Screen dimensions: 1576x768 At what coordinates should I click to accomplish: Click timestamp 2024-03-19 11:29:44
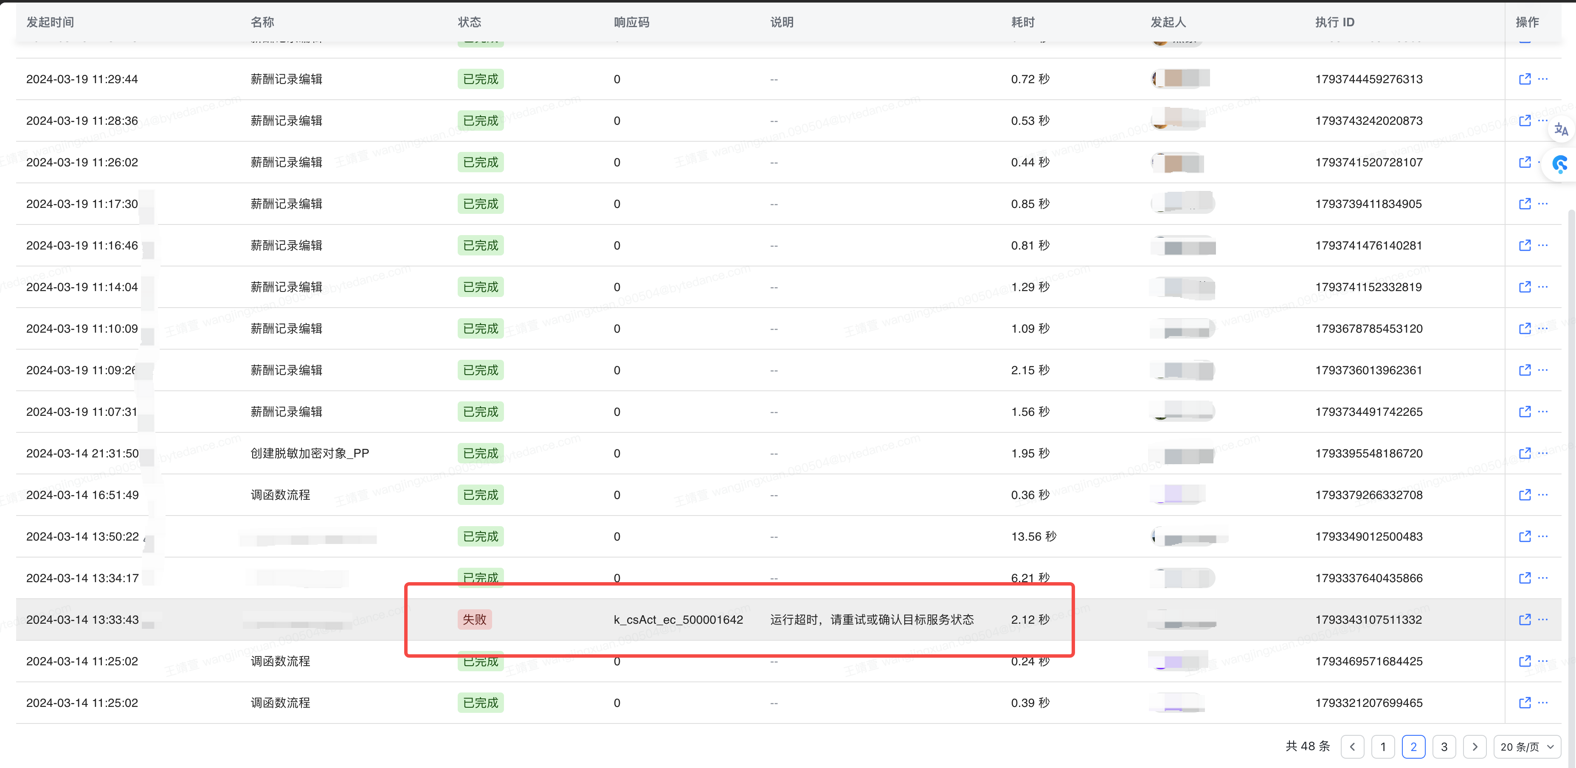pos(82,79)
